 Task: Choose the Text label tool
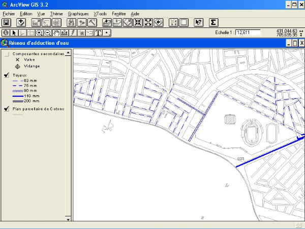tap(98, 33)
